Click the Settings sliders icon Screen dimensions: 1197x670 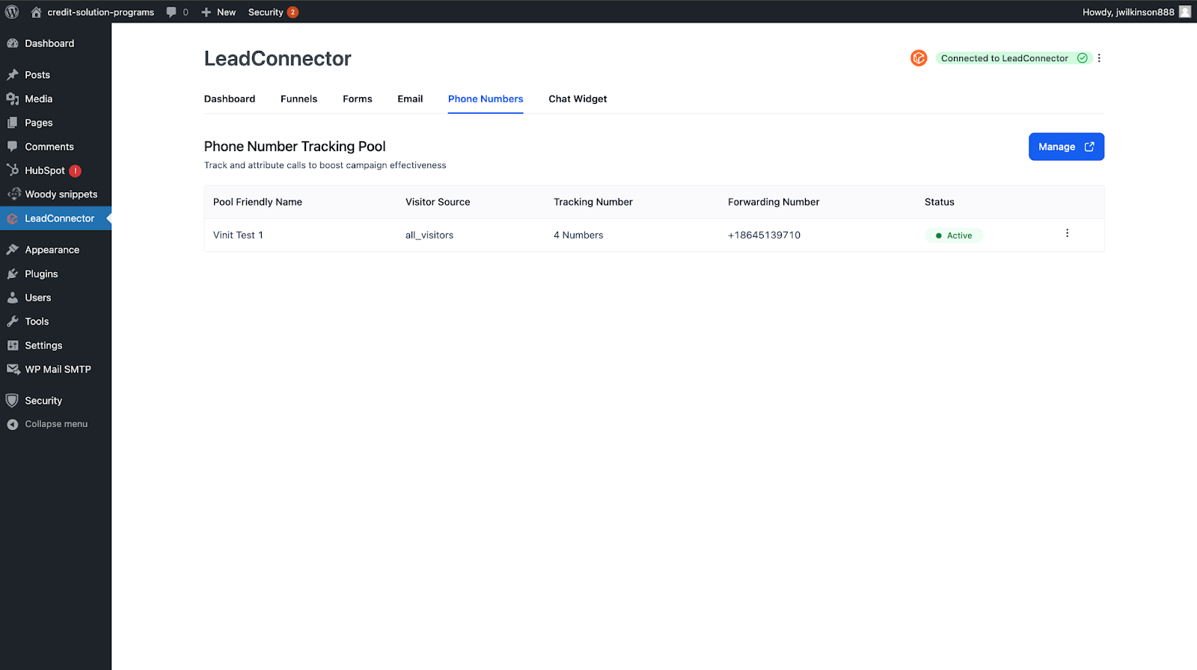point(13,345)
